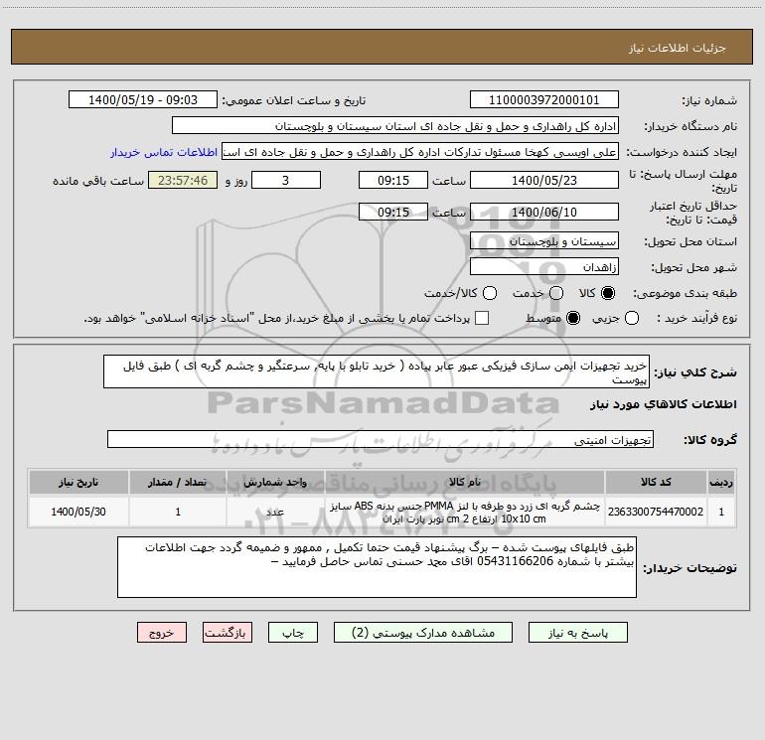Viewport: 765px width, 740px height.
Task: Click the شرح کلی نیاز description box
Action: click(377, 371)
